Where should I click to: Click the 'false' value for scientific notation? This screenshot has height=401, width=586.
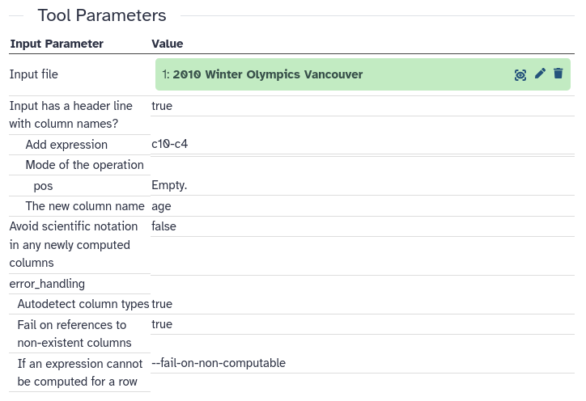coord(163,226)
